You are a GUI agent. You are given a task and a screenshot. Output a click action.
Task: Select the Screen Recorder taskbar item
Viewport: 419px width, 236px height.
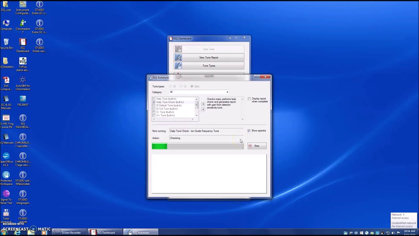(x=69, y=233)
